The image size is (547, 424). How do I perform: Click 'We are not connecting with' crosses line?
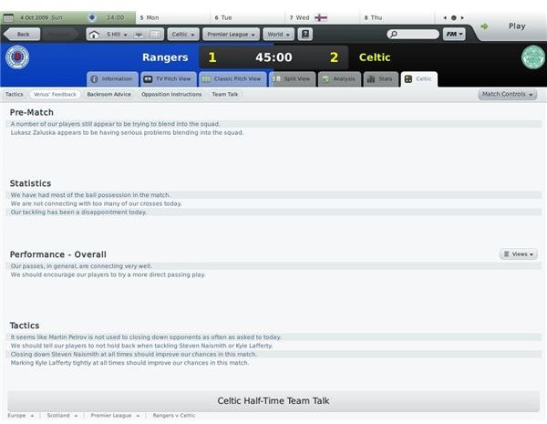[273, 203]
